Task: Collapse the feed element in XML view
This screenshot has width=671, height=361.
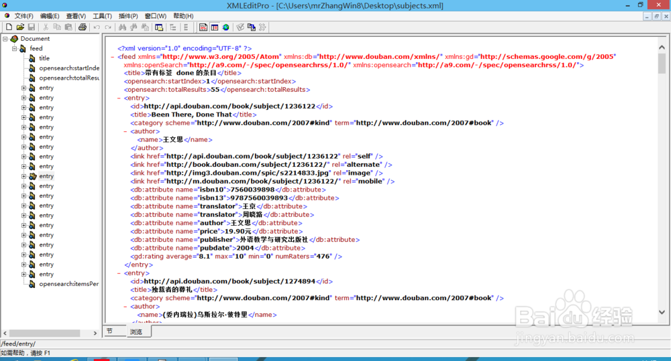Action: (113, 57)
